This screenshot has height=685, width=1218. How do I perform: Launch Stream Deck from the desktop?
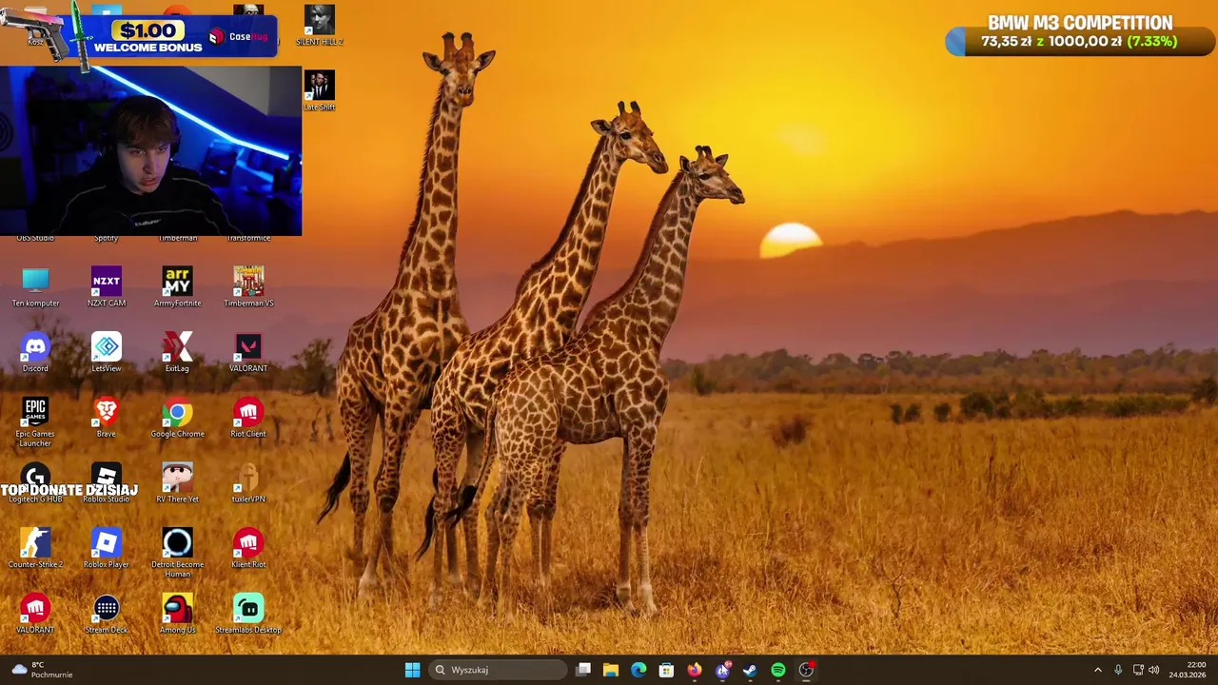click(107, 614)
